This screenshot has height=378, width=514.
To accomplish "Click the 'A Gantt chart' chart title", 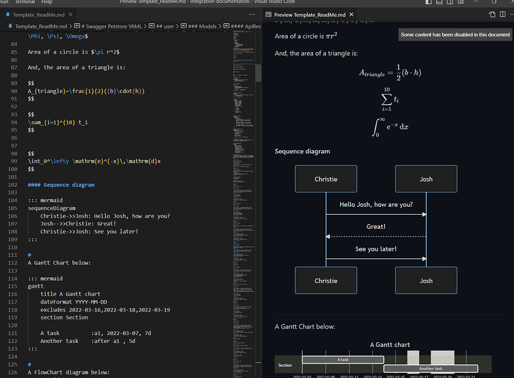I will pos(390,345).
